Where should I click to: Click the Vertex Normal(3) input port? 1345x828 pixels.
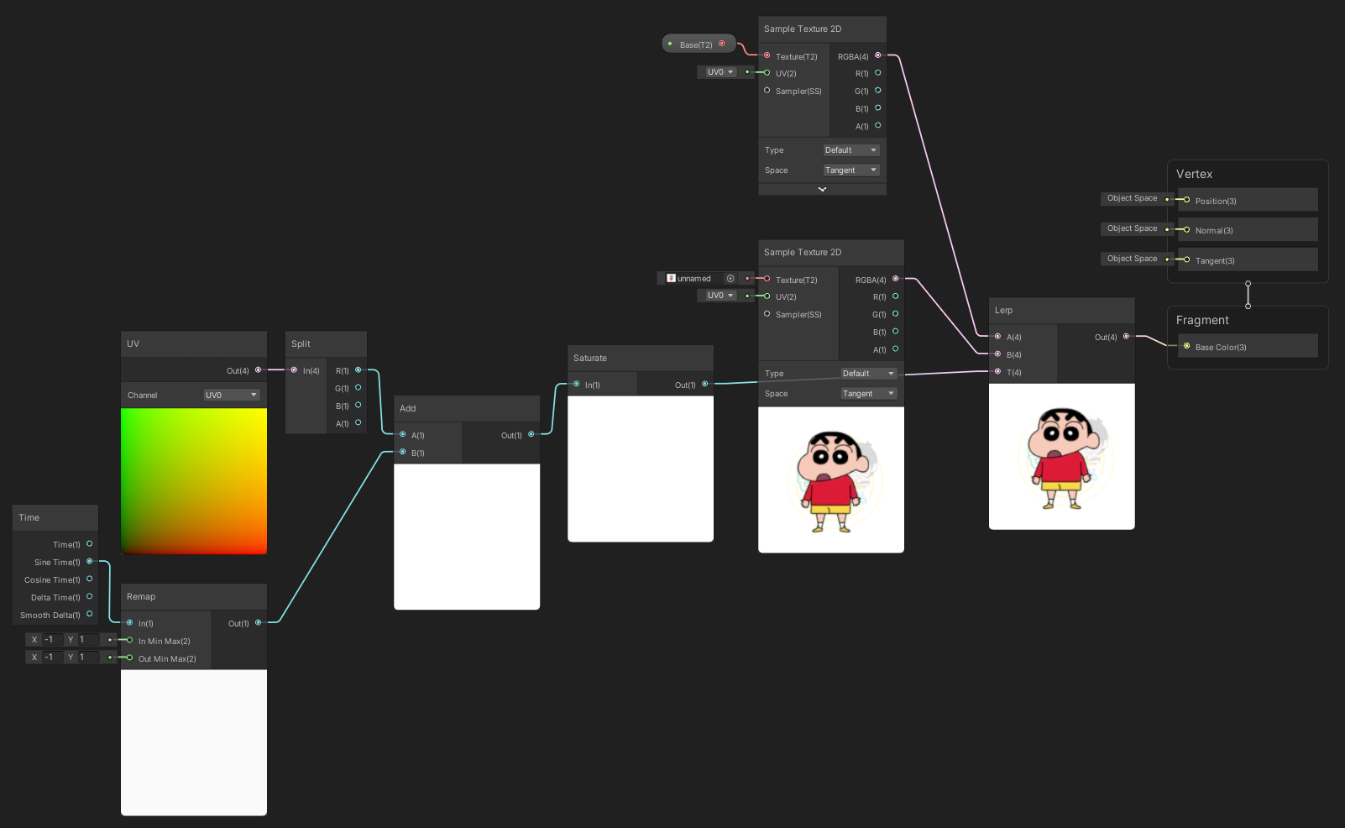pos(1186,229)
